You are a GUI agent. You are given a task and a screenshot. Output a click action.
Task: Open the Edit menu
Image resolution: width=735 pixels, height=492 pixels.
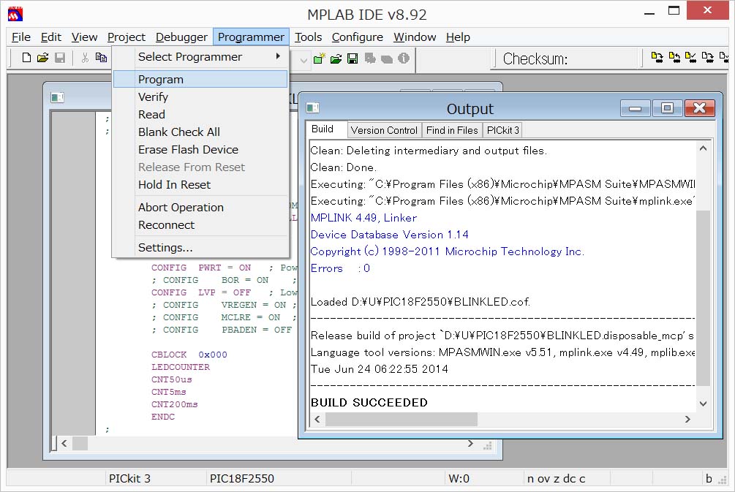(x=50, y=37)
